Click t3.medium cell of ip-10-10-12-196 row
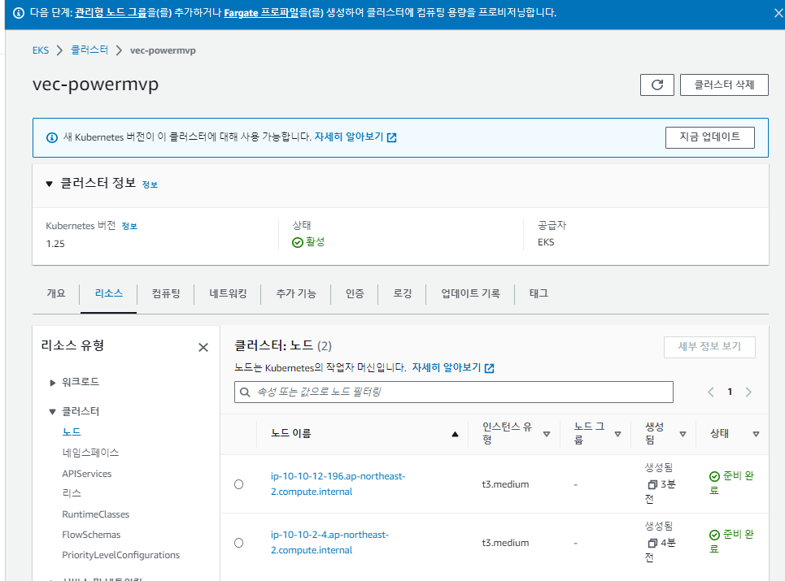785x581 pixels. pyautogui.click(x=505, y=484)
